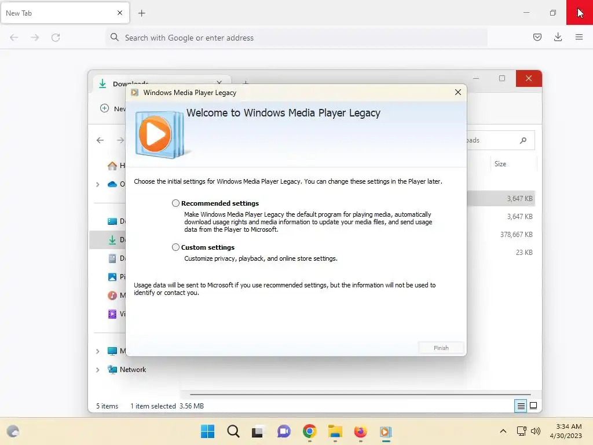Viewport: 593px width, 445px height.
Task: Open the Windows Start menu
Action: click(x=207, y=431)
